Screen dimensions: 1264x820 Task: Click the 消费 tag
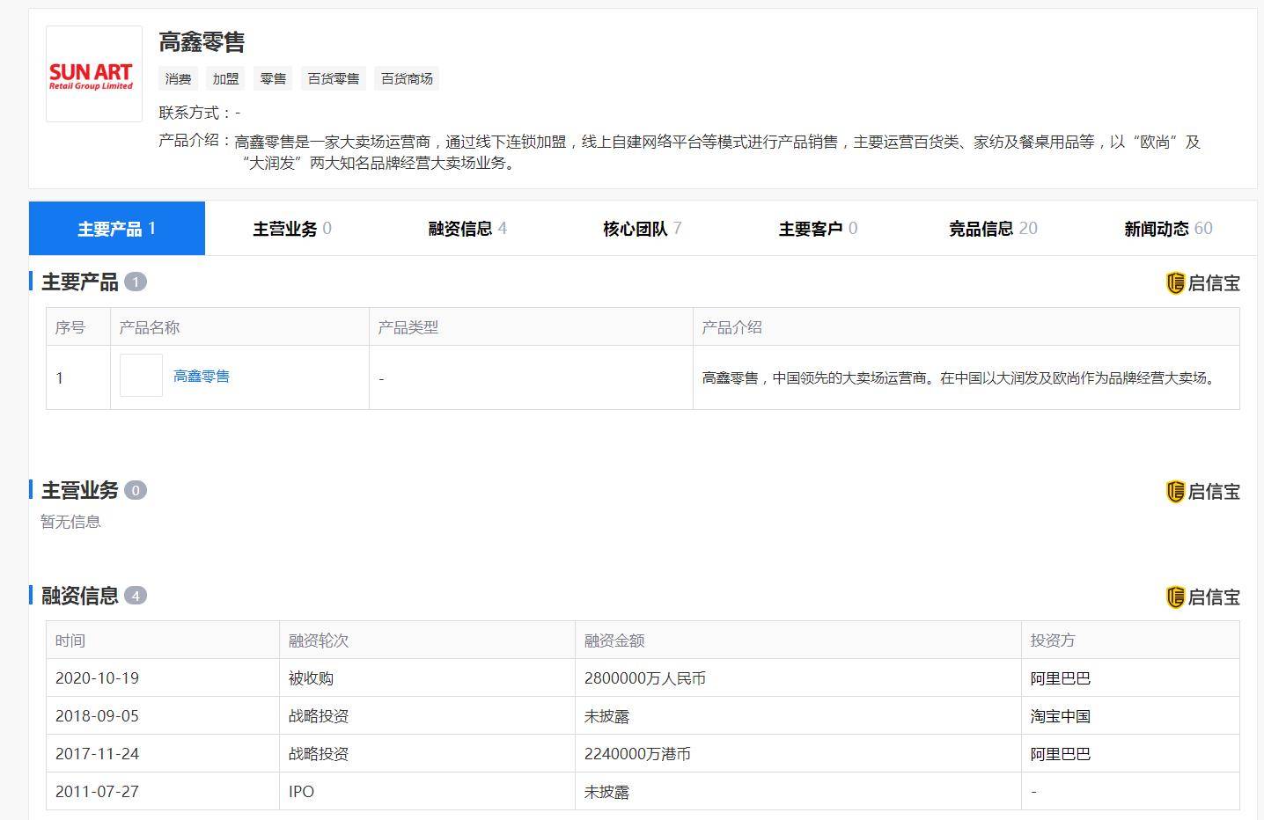tap(179, 79)
